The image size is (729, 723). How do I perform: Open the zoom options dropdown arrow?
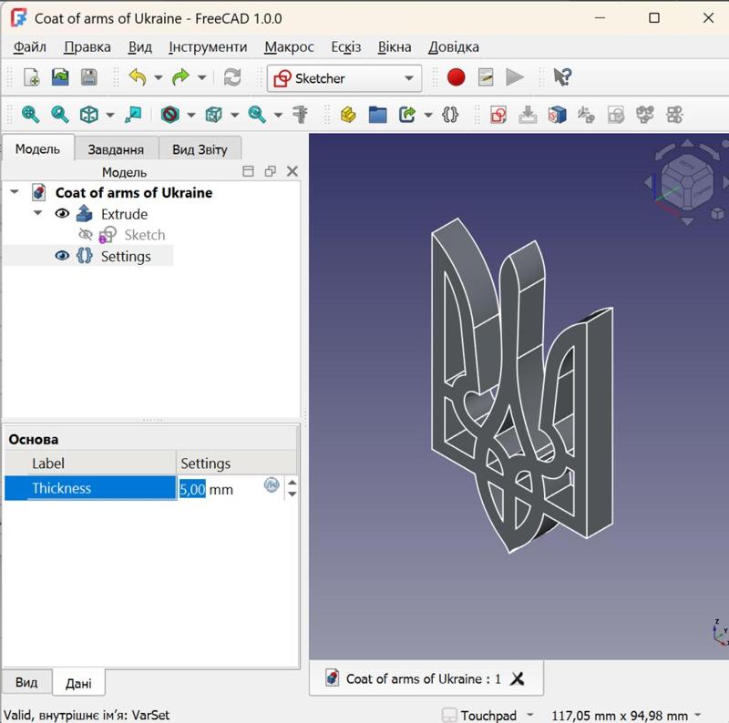click(278, 115)
